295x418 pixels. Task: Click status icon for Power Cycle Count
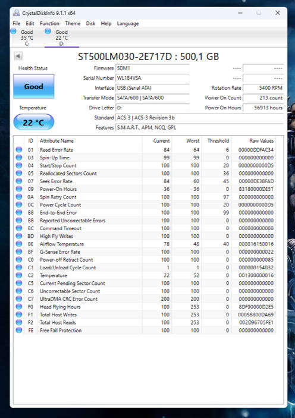[18, 205]
